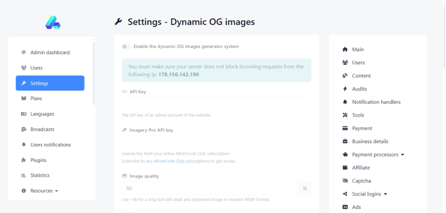Click the API Key input field
This screenshot has height=213, width=446.
216,104
